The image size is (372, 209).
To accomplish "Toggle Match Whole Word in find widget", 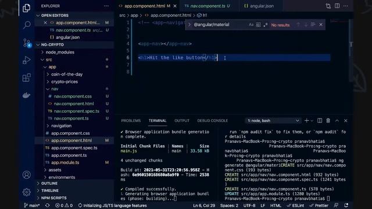I will [x=258, y=24].
